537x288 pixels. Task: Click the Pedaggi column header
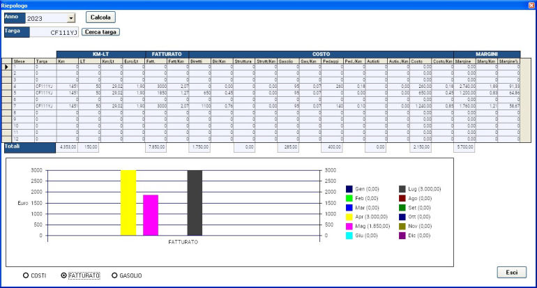(332, 61)
